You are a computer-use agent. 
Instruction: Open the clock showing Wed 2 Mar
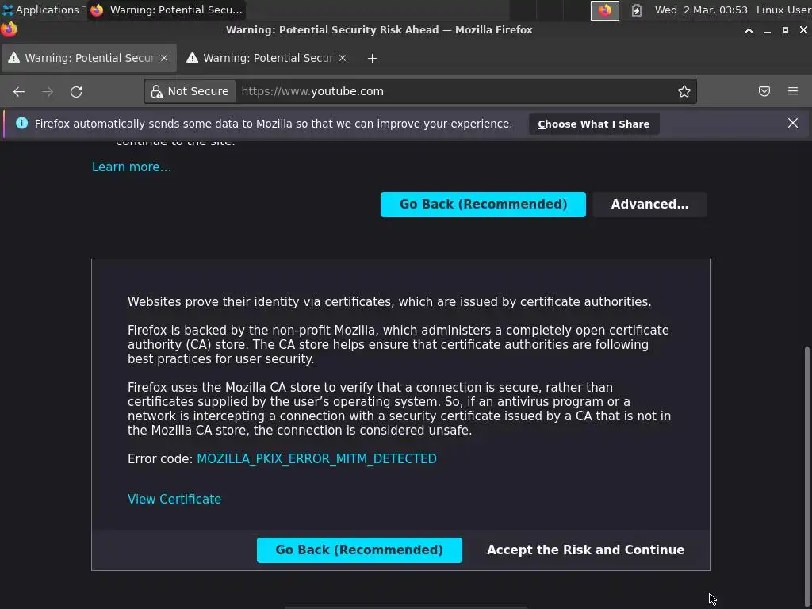pos(701,10)
